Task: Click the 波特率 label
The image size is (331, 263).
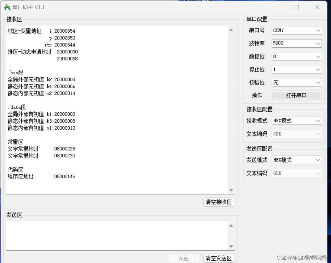Action: click(x=257, y=44)
